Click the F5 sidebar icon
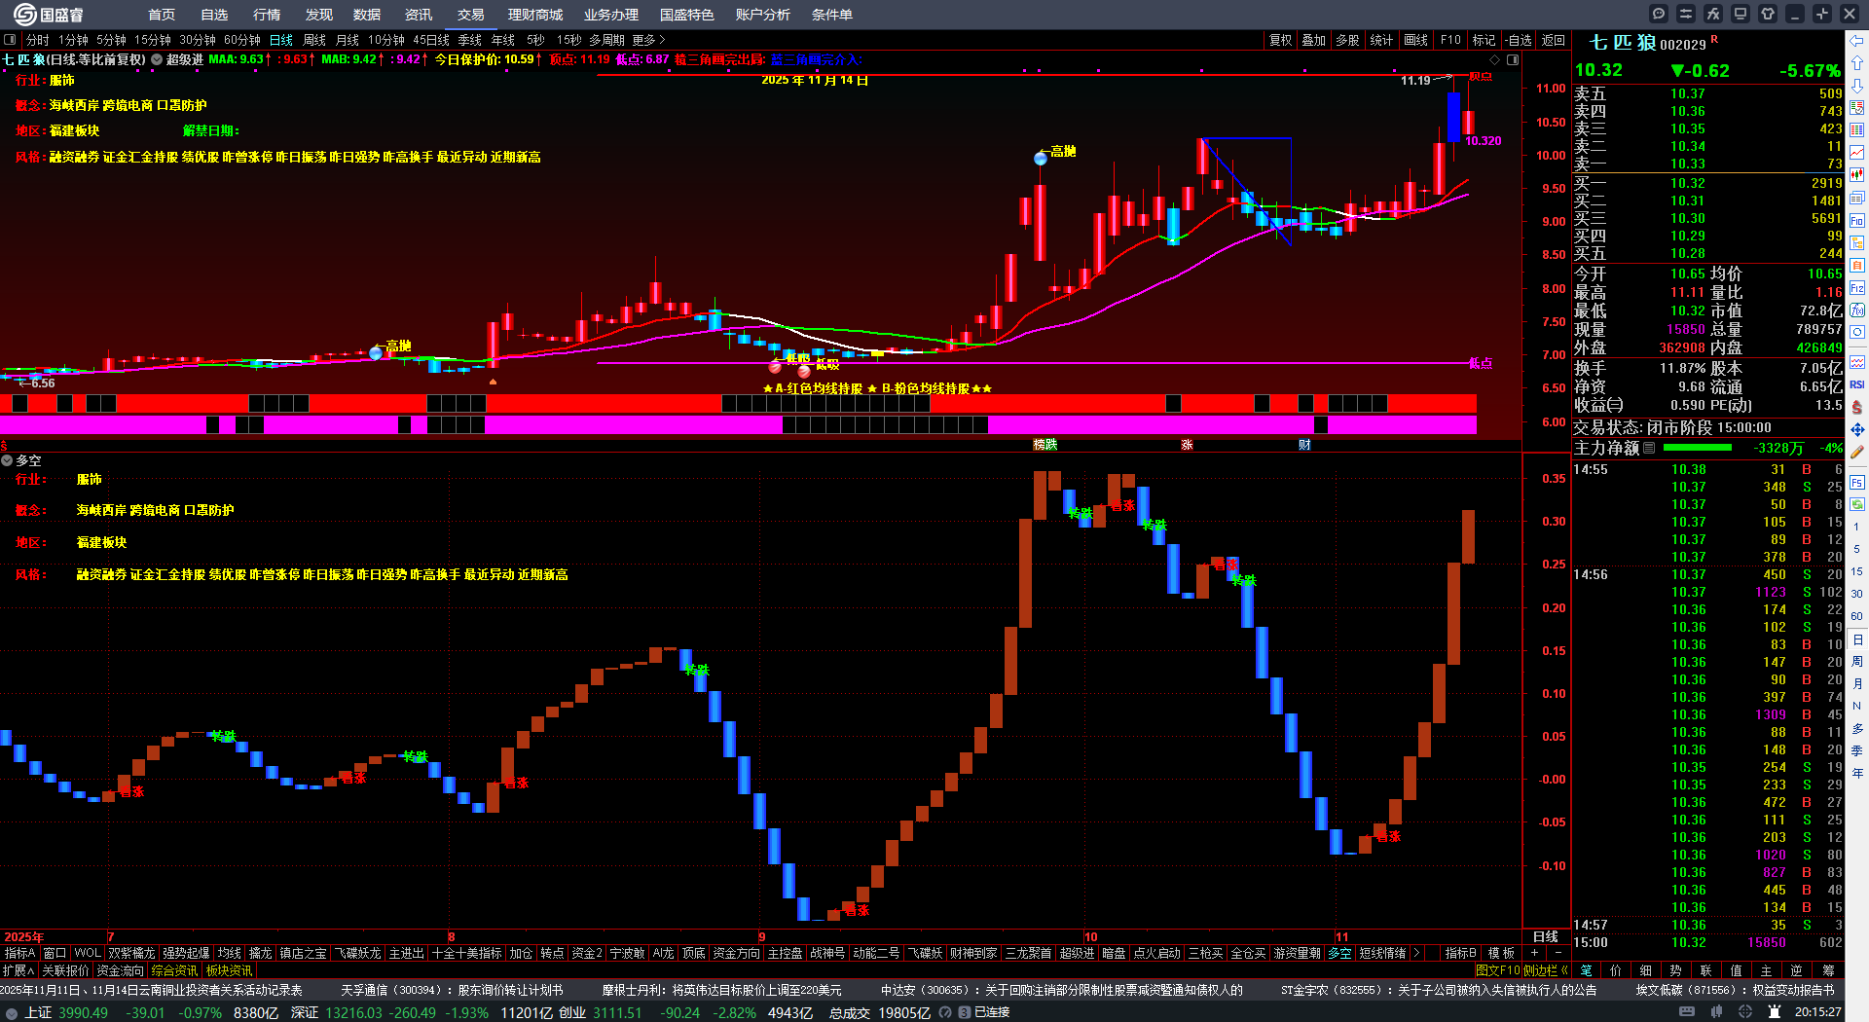Viewport: 1869px width, 1022px height. [x=1857, y=482]
